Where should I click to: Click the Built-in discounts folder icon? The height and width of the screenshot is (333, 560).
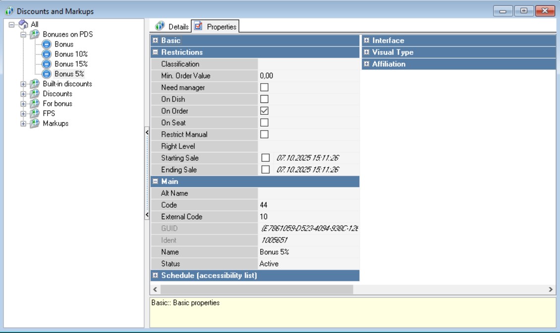click(x=34, y=84)
